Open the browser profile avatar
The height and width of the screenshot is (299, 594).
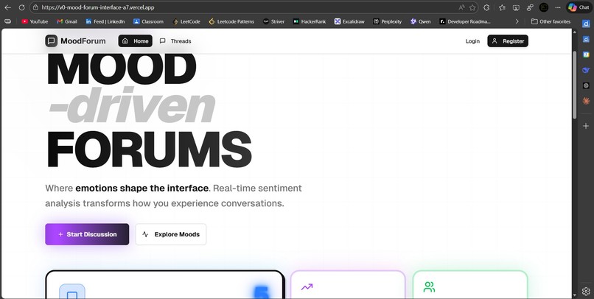[544, 7]
